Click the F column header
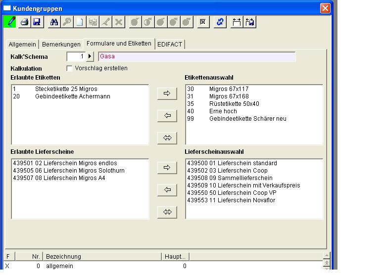380x275 pixels. tap(9, 256)
